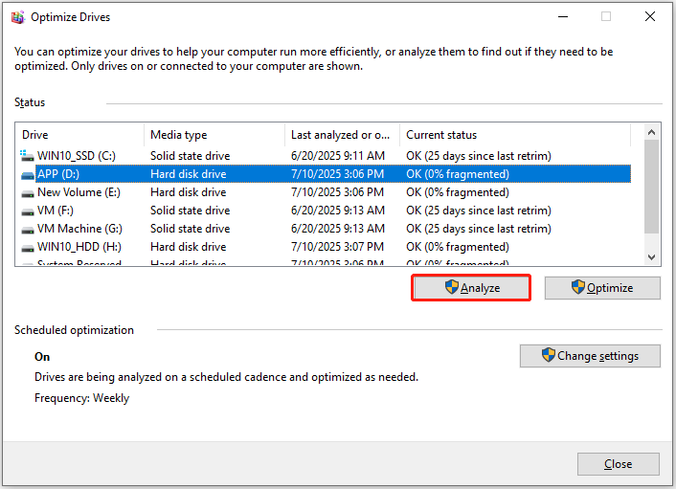Select the APP (D:) drive name
Image resolution: width=676 pixels, height=489 pixels.
point(58,174)
